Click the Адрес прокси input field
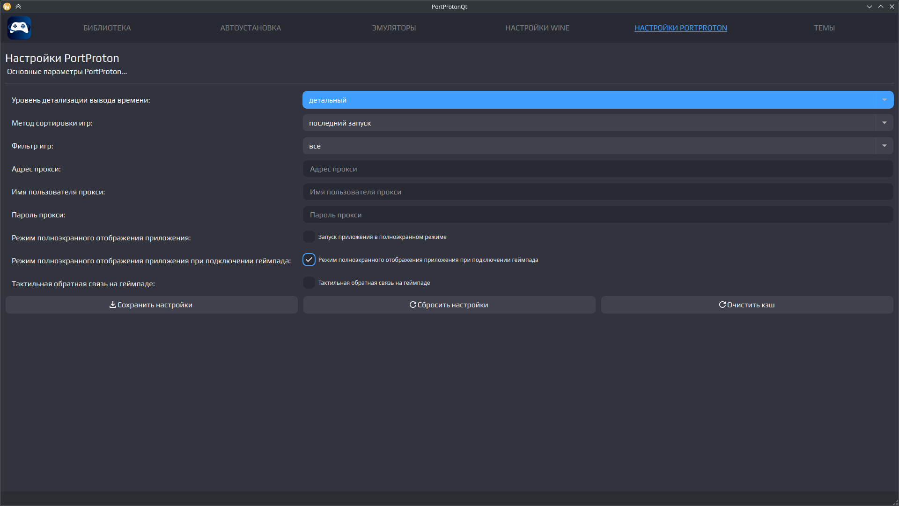This screenshot has width=899, height=506. click(597, 169)
